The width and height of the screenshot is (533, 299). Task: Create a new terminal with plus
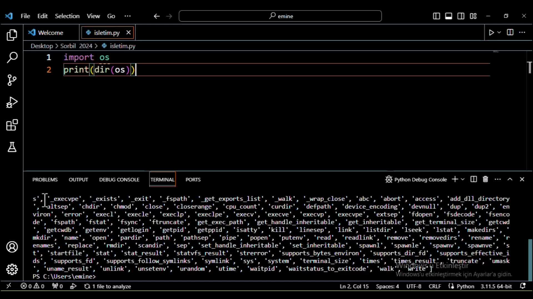pyautogui.click(x=455, y=179)
